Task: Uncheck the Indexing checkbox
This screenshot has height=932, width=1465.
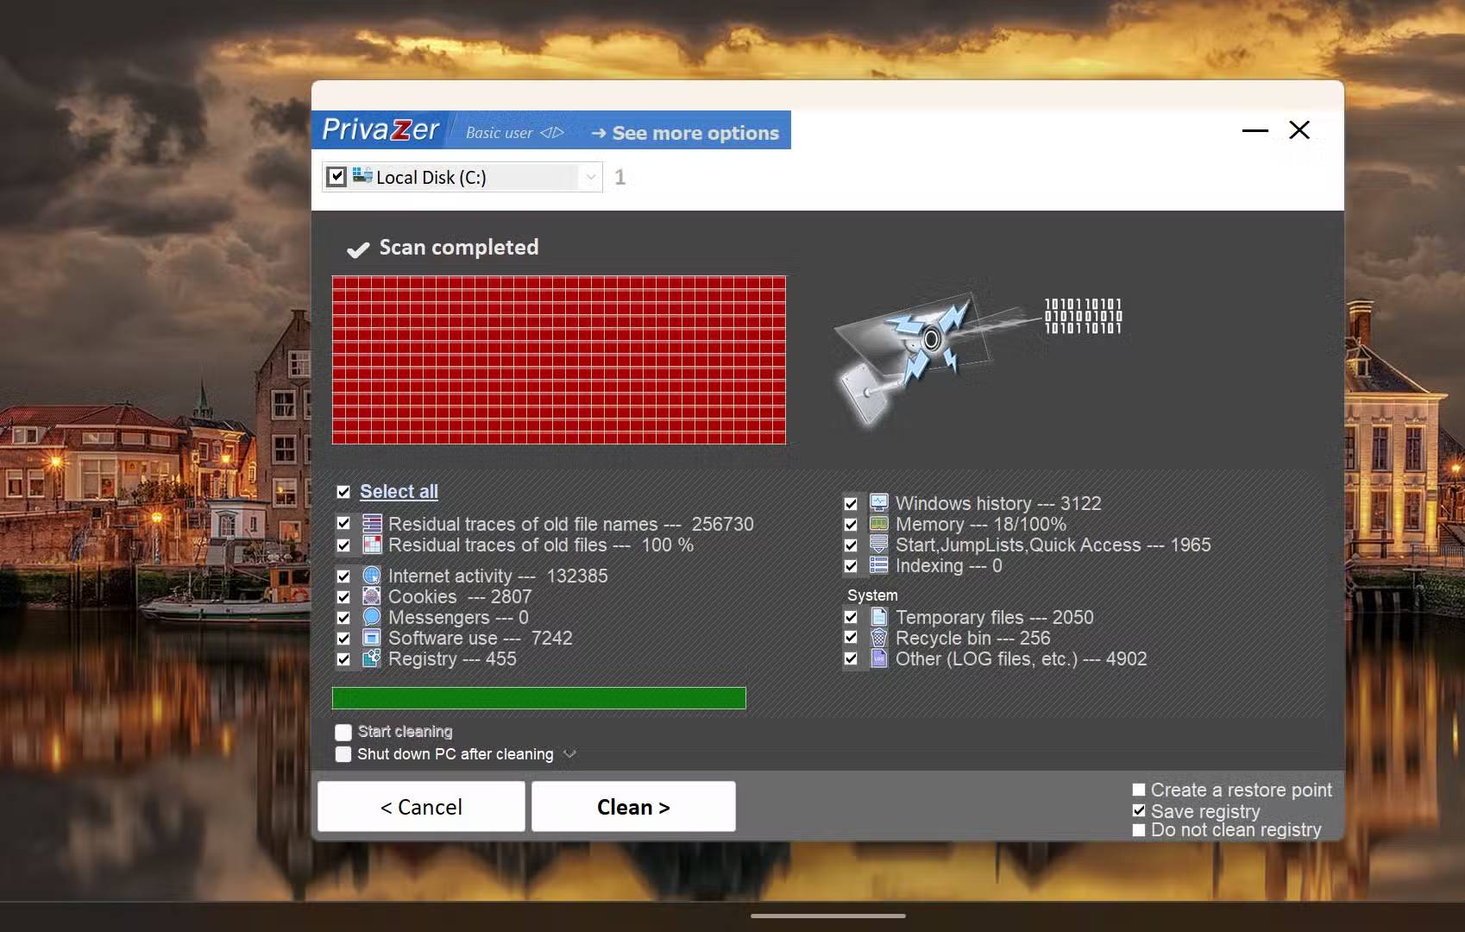Action: [x=851, y=565]
